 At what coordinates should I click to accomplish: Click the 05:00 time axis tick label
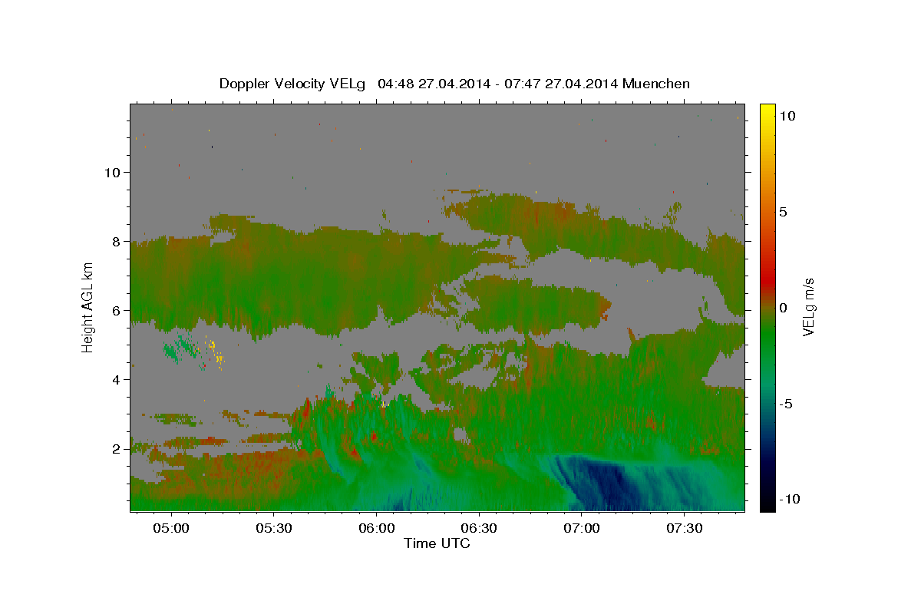tap(171, 529)
